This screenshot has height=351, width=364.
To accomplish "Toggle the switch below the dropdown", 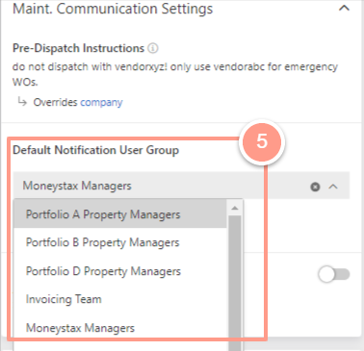I will pos(334,275).
